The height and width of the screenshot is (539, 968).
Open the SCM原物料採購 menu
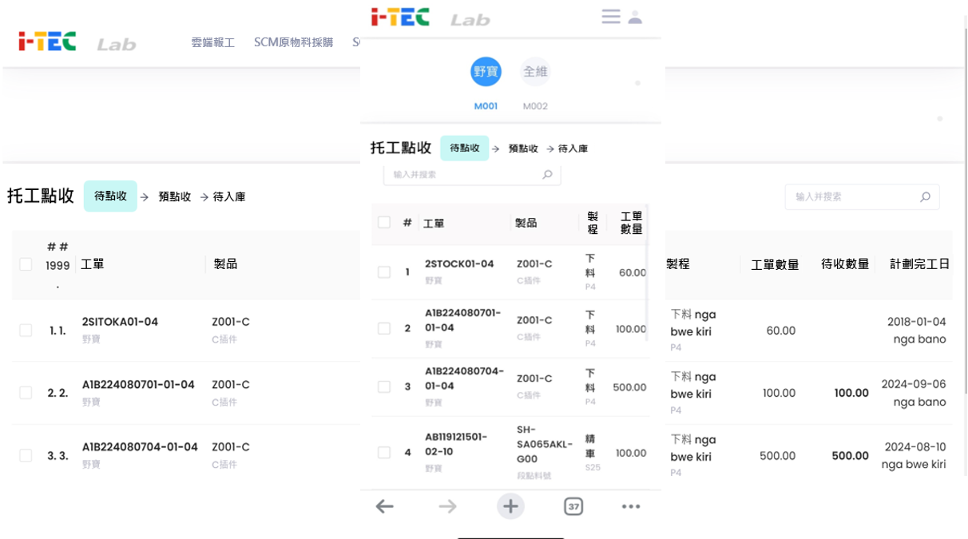[x=293, y=42]
